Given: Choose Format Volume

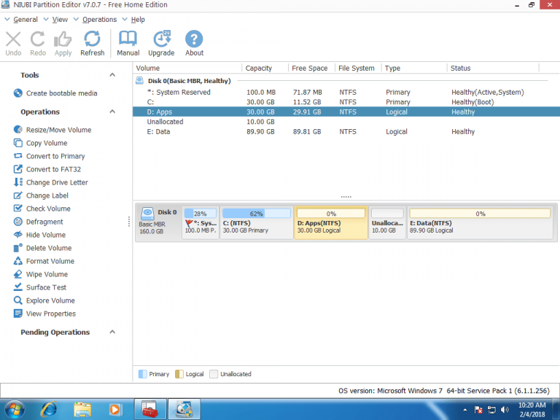Looking at the screenshot, I should tap(44, 261).
